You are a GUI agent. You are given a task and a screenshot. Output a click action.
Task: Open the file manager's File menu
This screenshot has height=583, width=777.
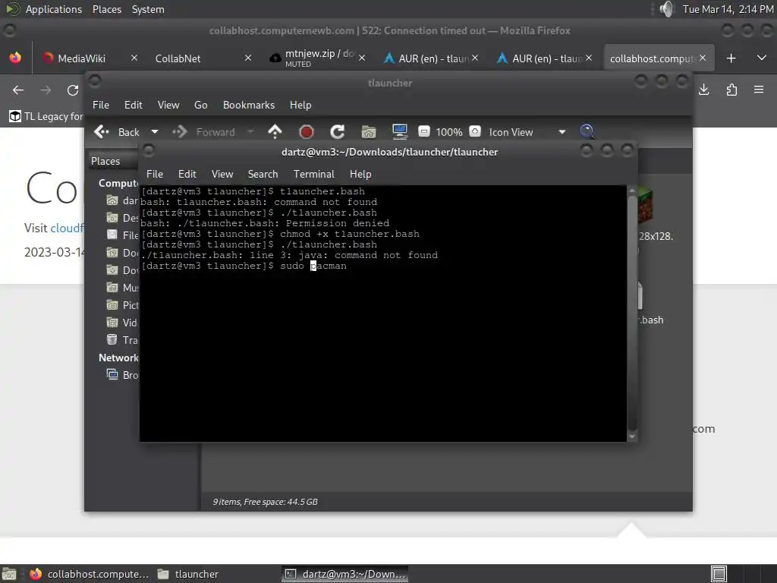click(x=101, y=105)
